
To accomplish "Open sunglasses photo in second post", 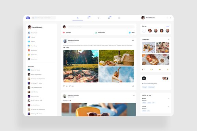I will [98, 110].
